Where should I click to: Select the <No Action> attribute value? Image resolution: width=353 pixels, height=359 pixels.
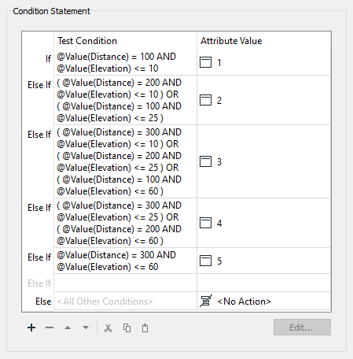point(263,301)
